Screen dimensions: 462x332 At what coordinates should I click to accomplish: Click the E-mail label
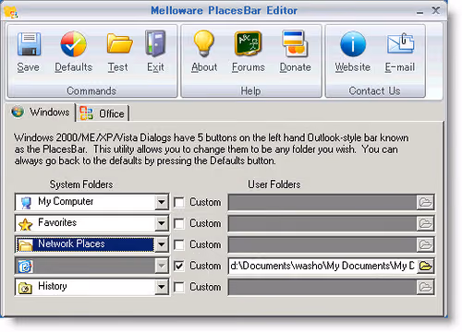point(400,67)
